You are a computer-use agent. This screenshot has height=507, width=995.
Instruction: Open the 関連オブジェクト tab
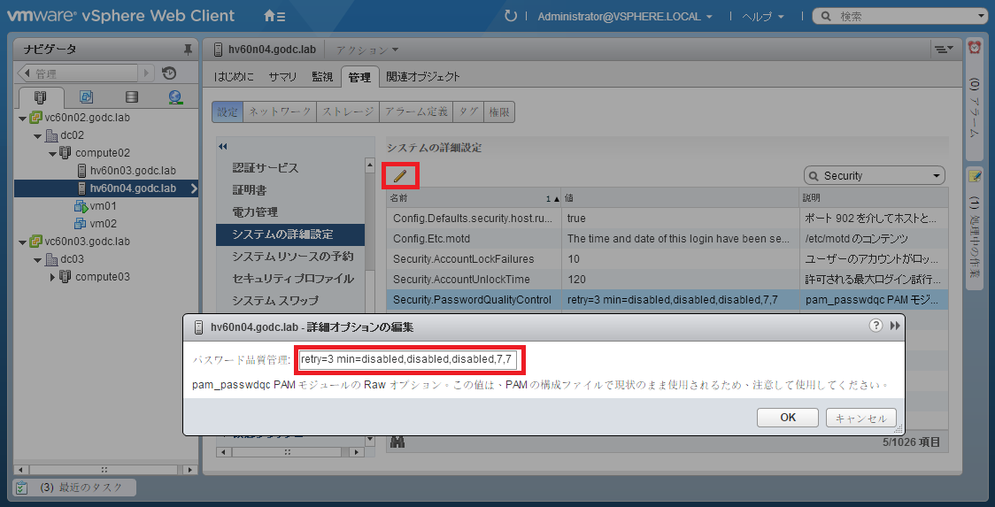point(422,77)
